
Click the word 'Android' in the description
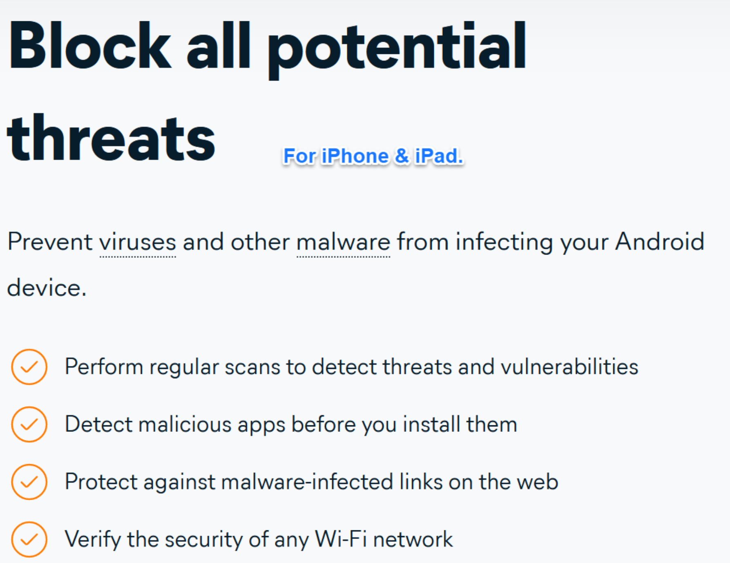click(660, 241)
